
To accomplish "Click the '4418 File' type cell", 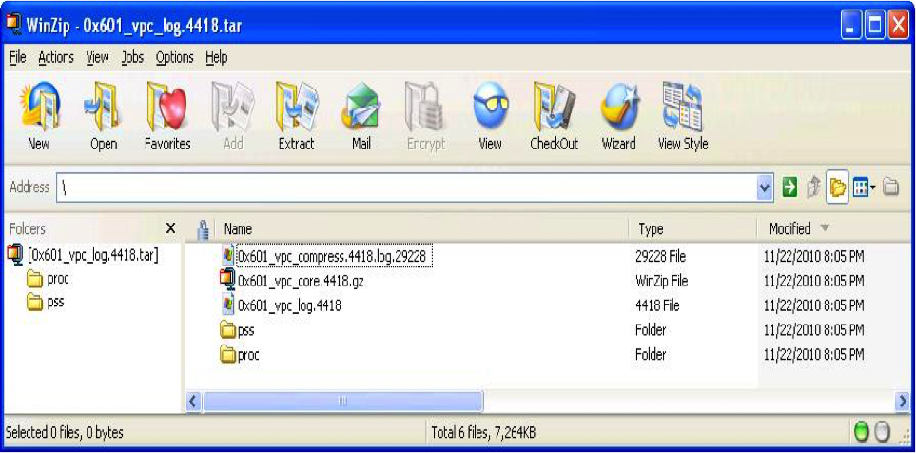I will pyautogui.click(x=657, y=305).
